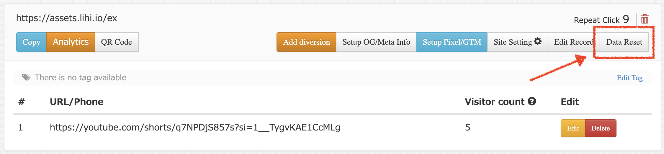Show the QR Code
664x154 pixels.
tap(116, 42)
